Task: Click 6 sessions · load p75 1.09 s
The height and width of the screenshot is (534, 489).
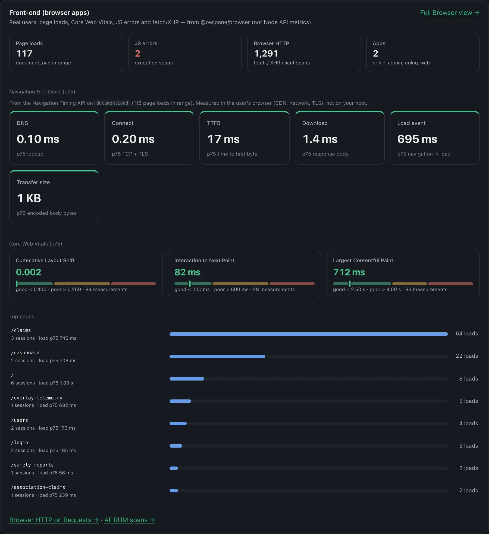Action: tap(42, 383)
